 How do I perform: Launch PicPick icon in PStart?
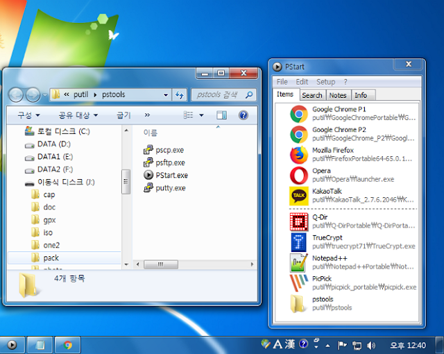(x=299, y=283)
